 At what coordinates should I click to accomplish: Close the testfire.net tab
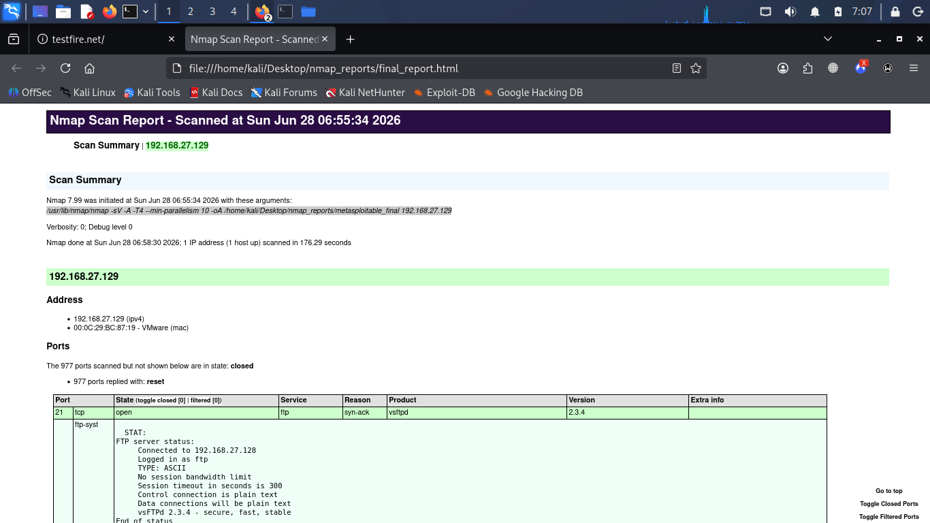pos(172,39)
